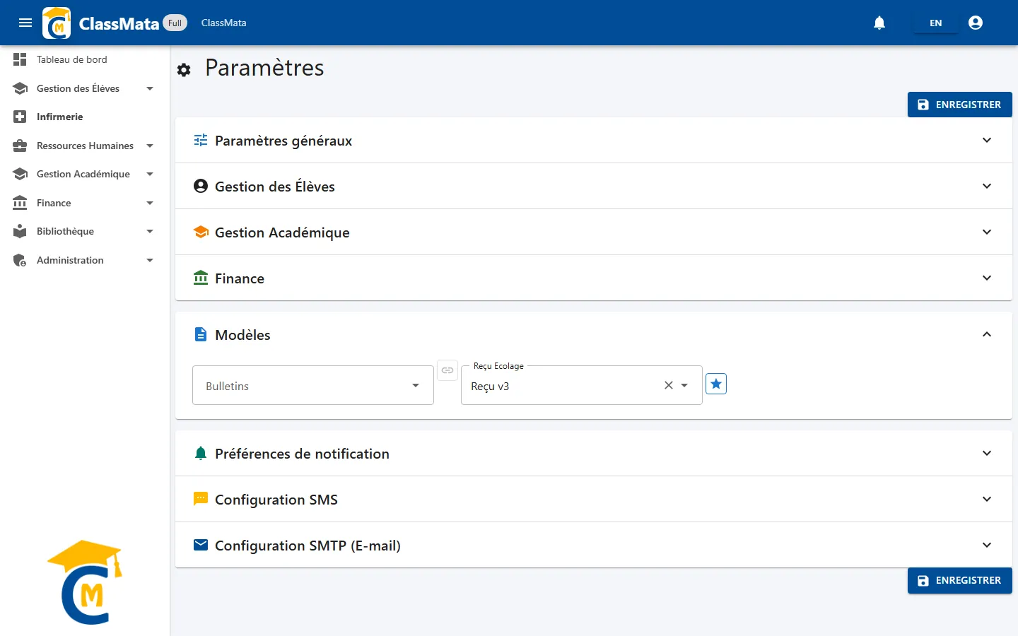Image resolution: width=1018 pixels, height=636 pixels.
Task: Open the user account icon
Action: pyautogui.click(x=976, y=23)
